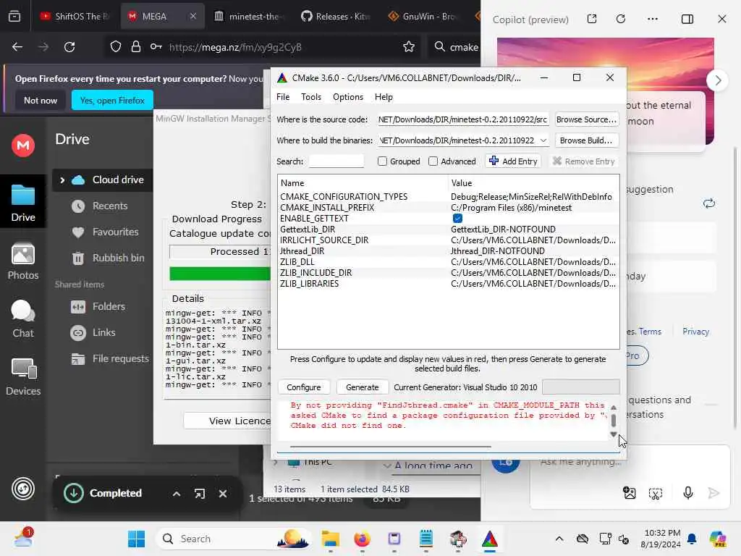Click Not now in Firefox prompt

tap(41, 100)
